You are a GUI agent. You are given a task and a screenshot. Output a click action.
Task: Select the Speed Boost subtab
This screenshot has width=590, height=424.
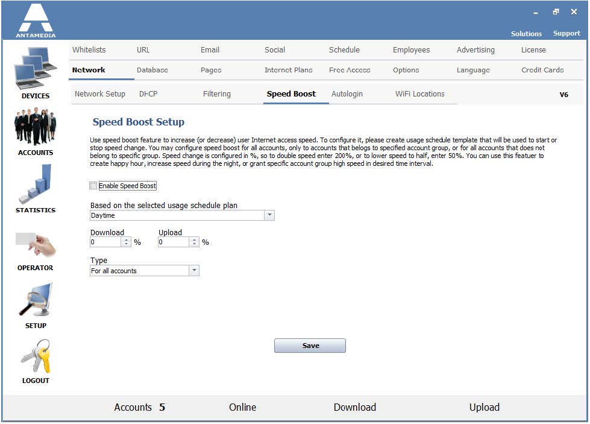tap(291, 93)
